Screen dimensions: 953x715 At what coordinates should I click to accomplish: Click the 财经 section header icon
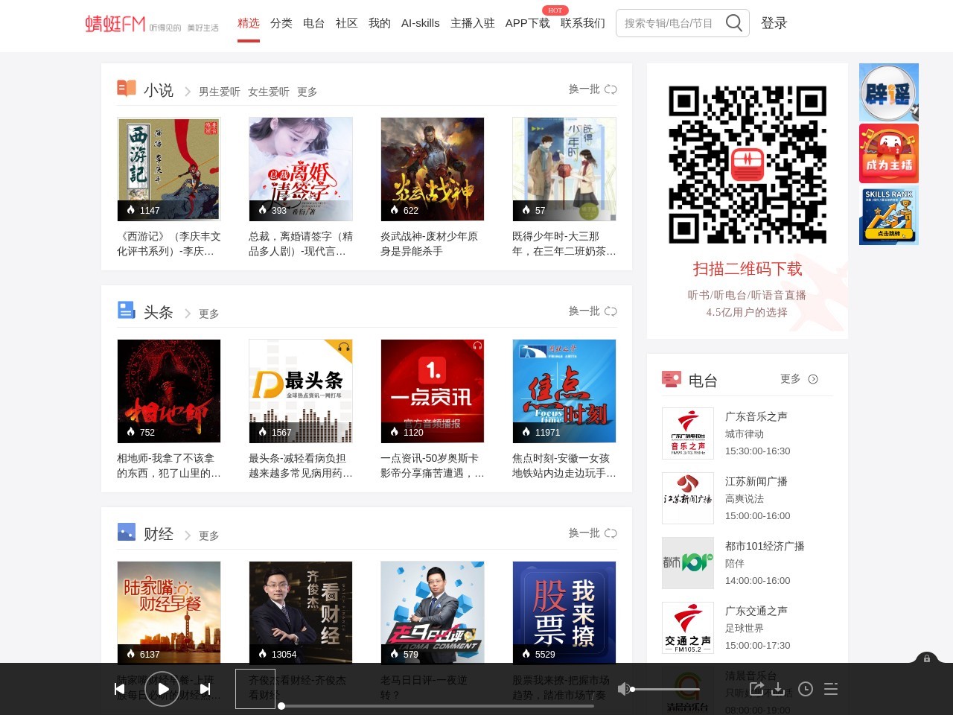[127, 532]
